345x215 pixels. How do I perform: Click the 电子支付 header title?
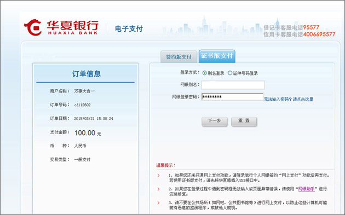tap(129, 28)
